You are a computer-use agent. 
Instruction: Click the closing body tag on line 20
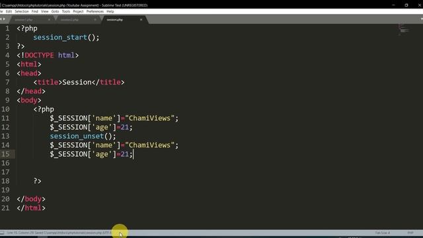tap(31, 199)
